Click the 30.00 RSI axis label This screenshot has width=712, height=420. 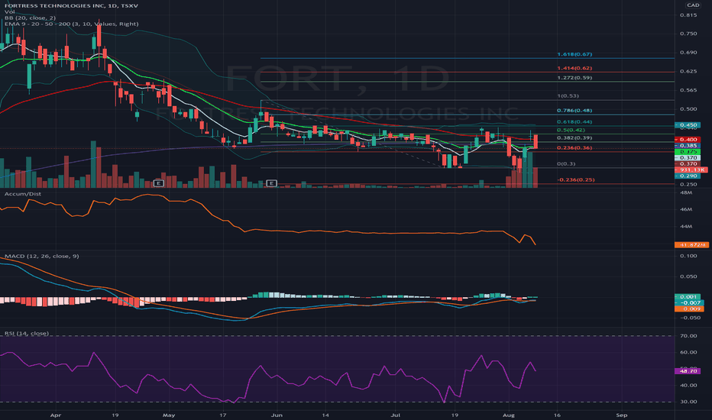(688, 402)
